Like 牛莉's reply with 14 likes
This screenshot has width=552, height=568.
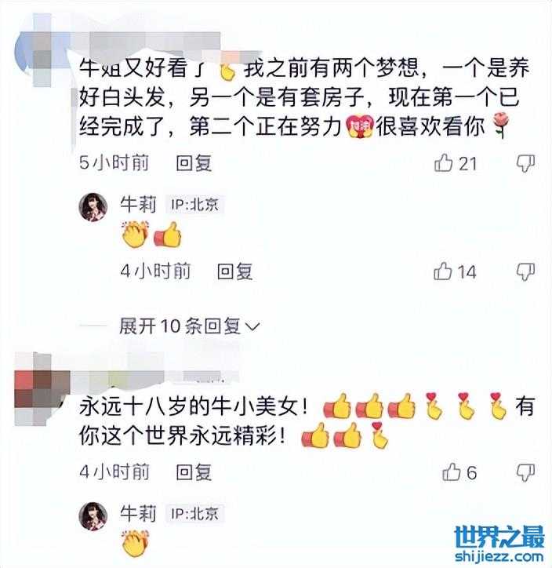click(443, 271)
